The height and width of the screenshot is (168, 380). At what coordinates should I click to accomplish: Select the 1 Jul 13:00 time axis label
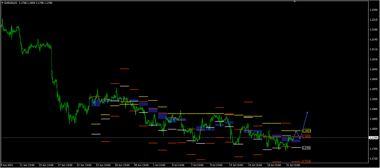(159, 165)
